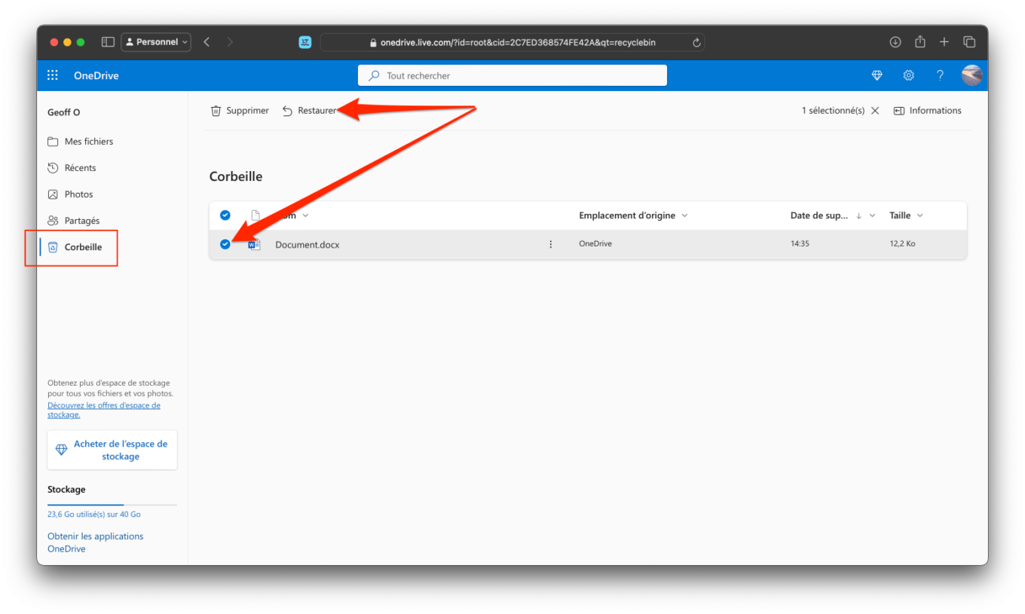This screenshot has width=1025, height=614.
Task: Open the Informations pane
Action: click(x=928, y=111)
